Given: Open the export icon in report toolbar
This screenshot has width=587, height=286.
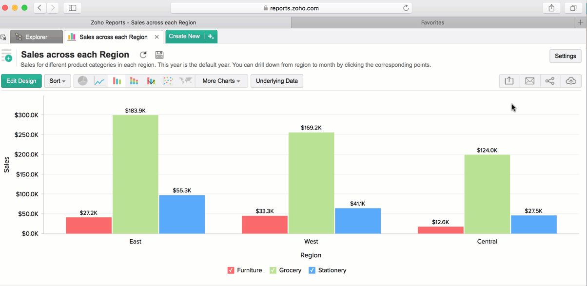Looking at the screenshot, I should (x=509, y=81).
